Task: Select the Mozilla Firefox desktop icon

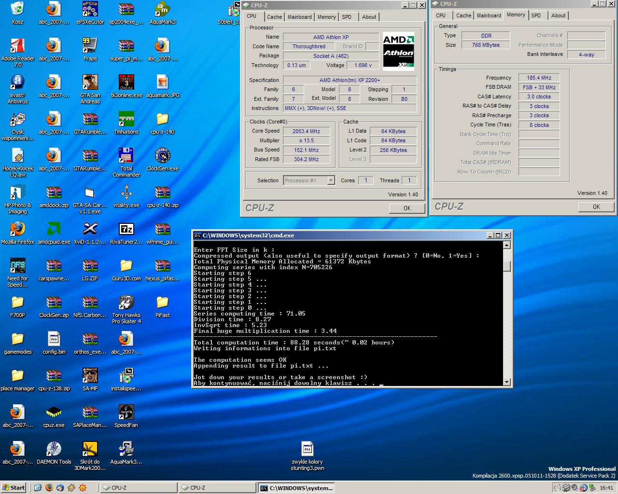Action: (17, 229)
